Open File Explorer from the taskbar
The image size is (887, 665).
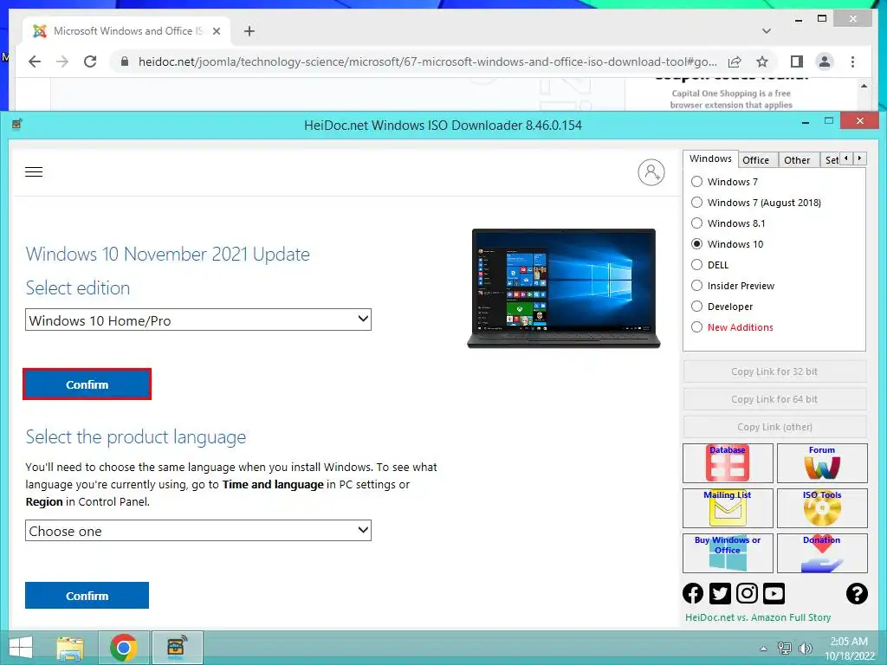click(70, 648)
